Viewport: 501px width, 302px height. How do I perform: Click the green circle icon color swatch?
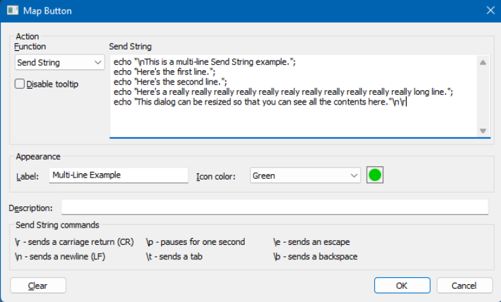[375, 175]
